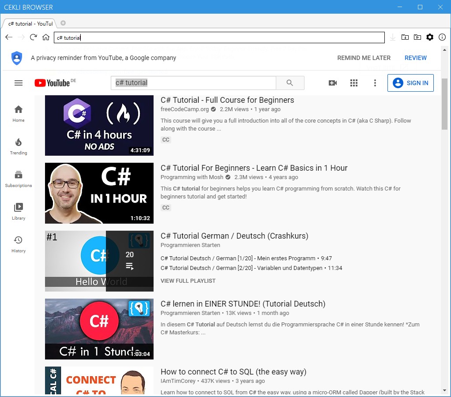The height and width of the screenshot is (397, 451).
Task: Open YouTube hamburger guide menu
Action: click(x=19, y=83)
